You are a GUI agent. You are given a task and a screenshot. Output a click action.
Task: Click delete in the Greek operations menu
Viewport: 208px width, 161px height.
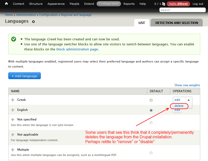tap(179, 106)
